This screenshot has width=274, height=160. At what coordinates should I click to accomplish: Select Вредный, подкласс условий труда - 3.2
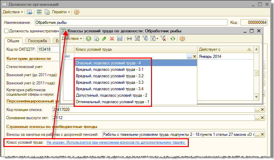tap(136, 76)
